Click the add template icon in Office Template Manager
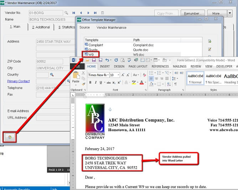The width and height of the screenshot is (238, 190). [x=209, y=41]
